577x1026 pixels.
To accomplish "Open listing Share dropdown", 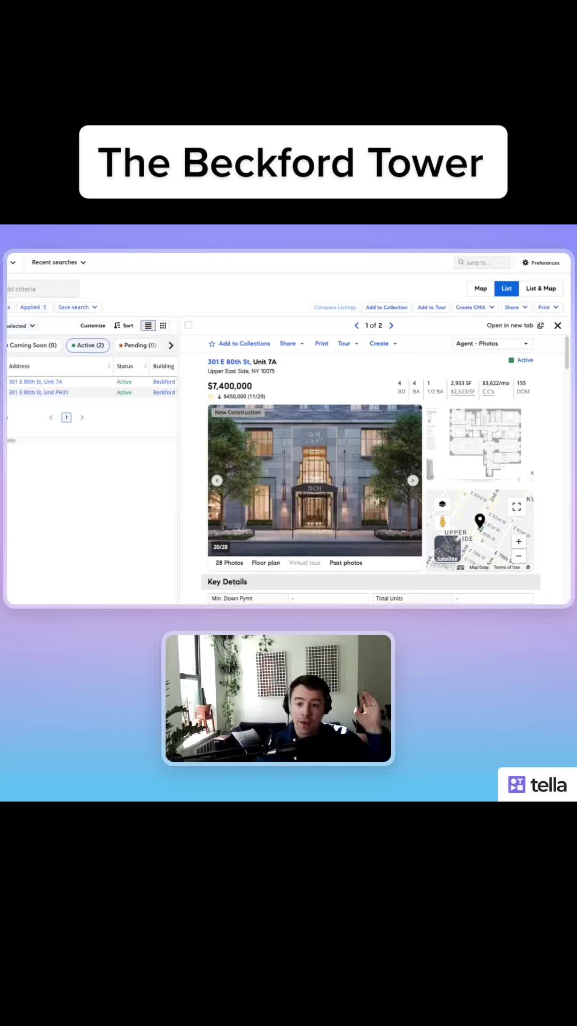I will click(292, 344).
